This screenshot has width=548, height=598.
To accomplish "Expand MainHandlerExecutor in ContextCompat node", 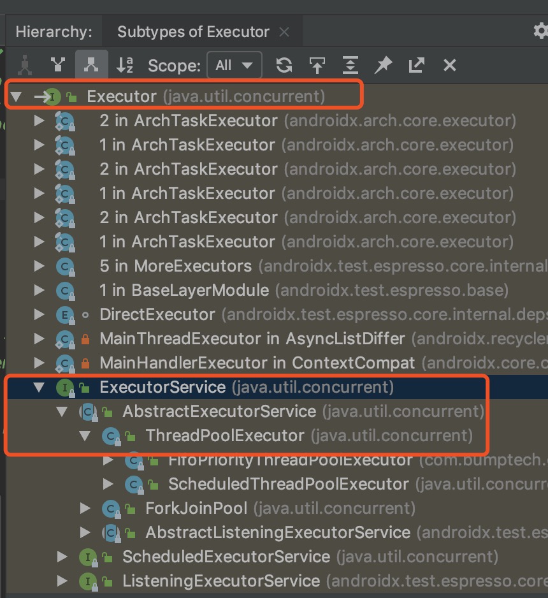I will [39, 363].
